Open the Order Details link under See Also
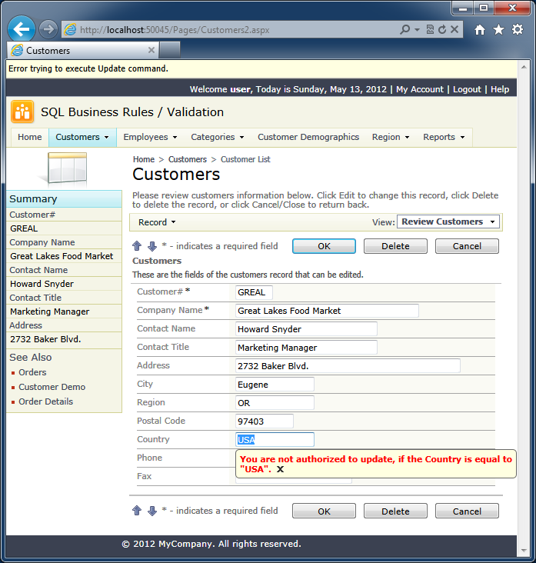Screen dimensions: 536x563 coord(45,401)
